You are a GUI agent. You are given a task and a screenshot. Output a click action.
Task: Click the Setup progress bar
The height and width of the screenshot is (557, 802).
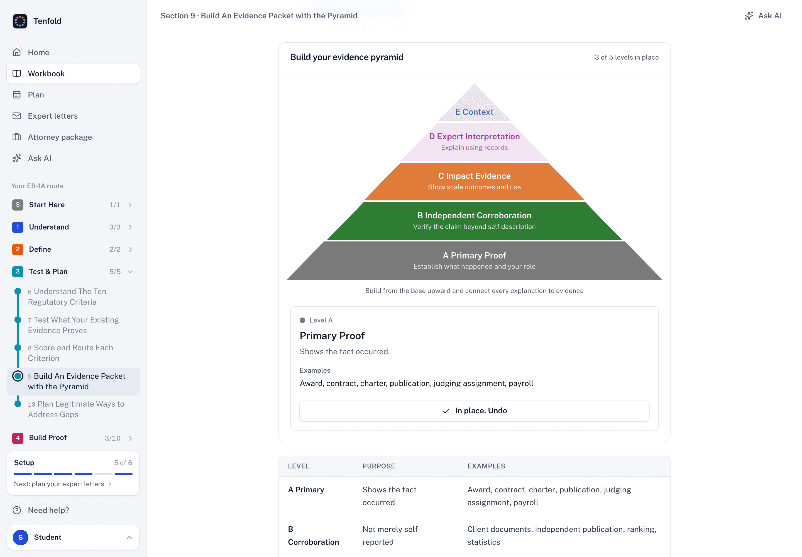[73, 474]
